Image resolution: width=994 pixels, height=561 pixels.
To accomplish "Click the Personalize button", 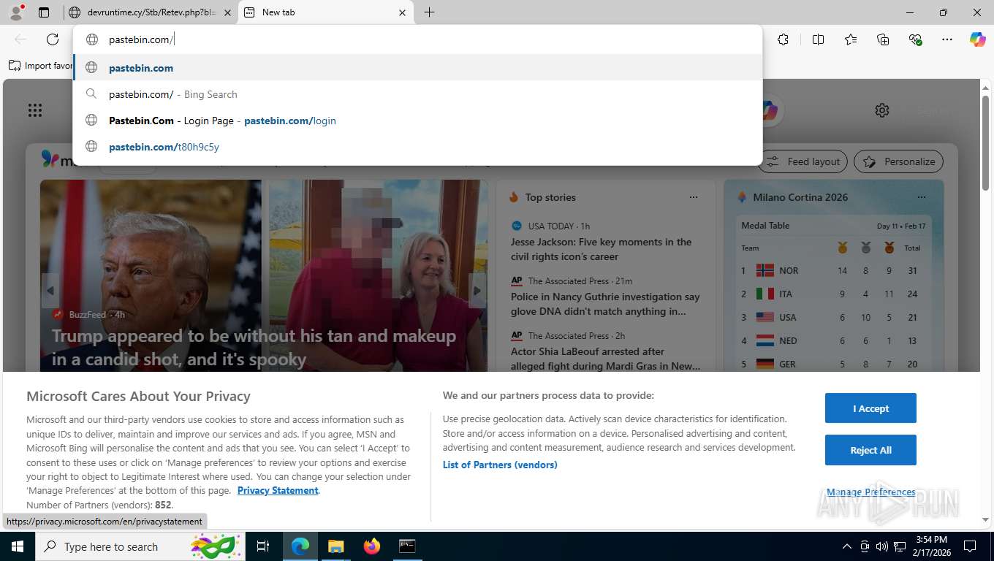I will pyautogui.click(x=899, y=161).
